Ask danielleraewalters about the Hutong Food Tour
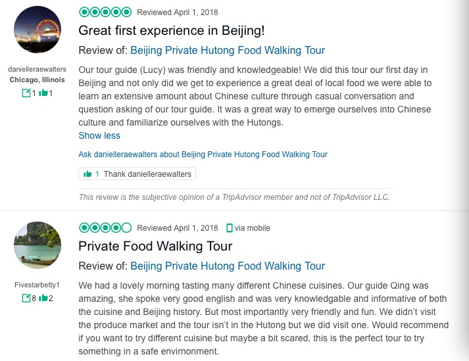This screenshot has width=469, height=361. [x=203, y=155]
